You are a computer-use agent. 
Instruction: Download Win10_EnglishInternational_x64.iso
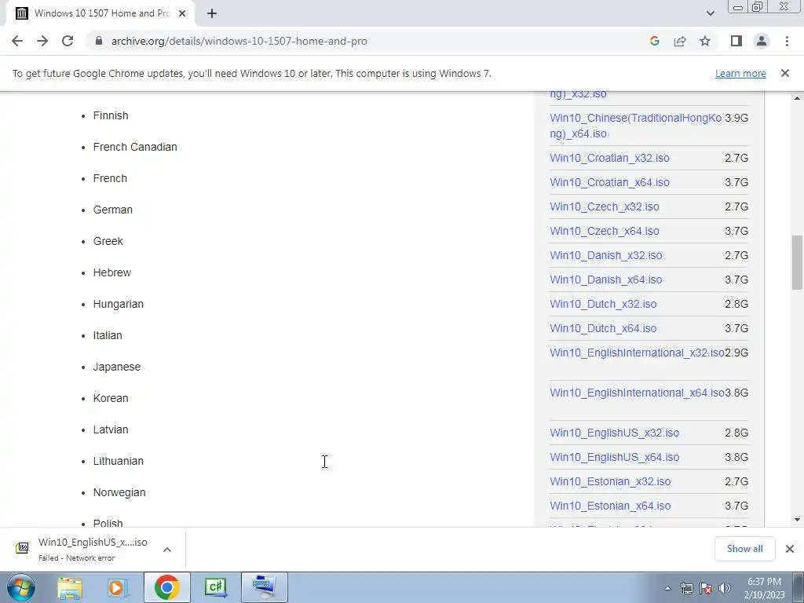637,393
